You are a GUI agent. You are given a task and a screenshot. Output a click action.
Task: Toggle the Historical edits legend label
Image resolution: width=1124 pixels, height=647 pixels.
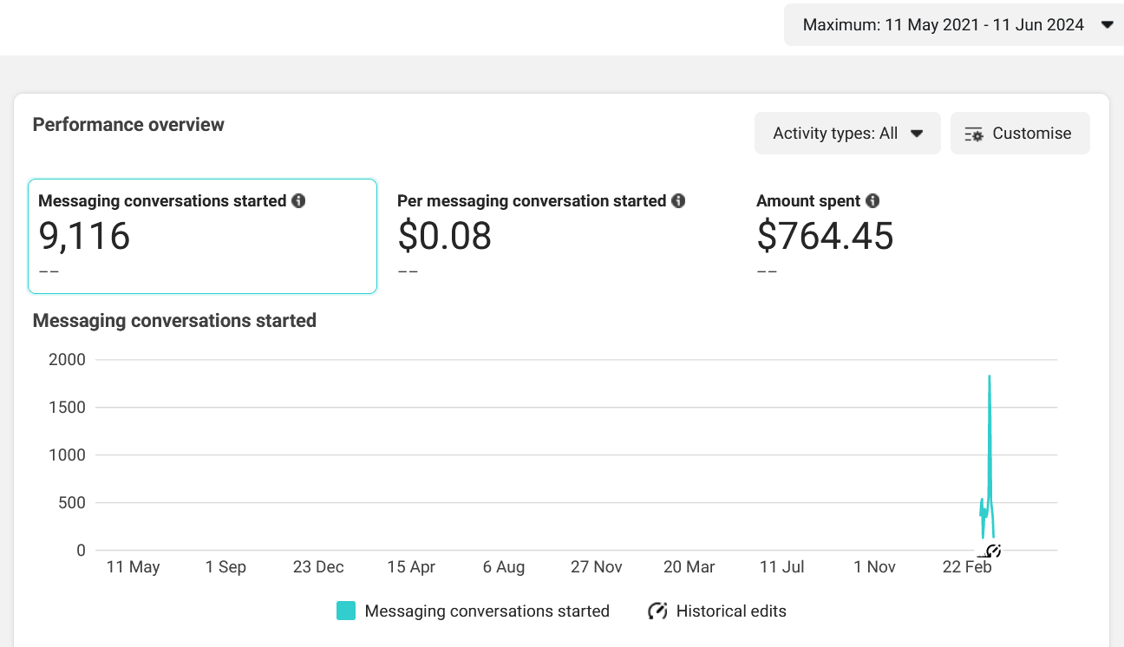pos(730,611)
